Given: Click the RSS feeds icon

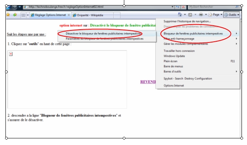Looking at the screenshot, I should click(x=190, y=15).
